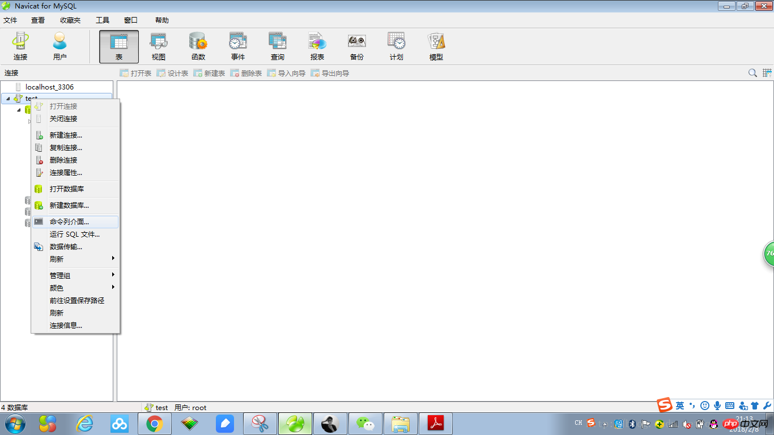Select the 表 (Table) toolbar button

coord(119,46)
